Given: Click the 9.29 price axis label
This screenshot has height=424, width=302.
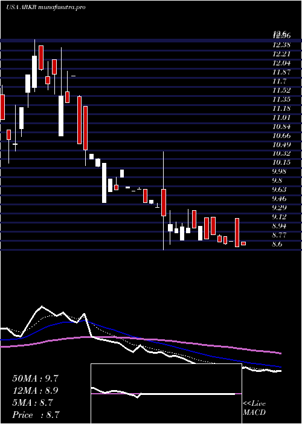Looking at the screenshot, I should click(x=279, y=208).
